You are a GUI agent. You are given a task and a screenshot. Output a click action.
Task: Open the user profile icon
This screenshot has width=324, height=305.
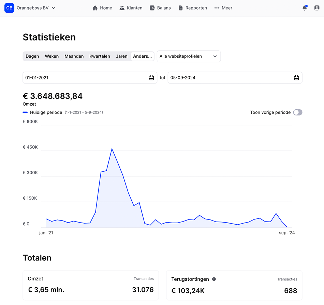pyautogui.click(x=317, y=8)
